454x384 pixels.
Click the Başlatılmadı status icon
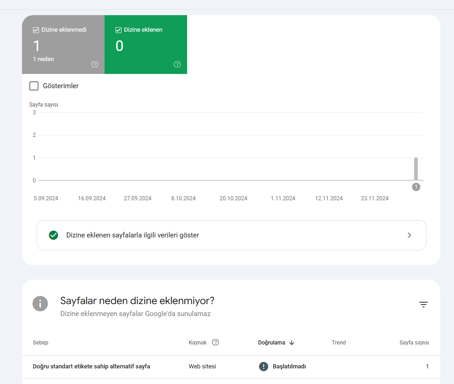pos(264,366)
